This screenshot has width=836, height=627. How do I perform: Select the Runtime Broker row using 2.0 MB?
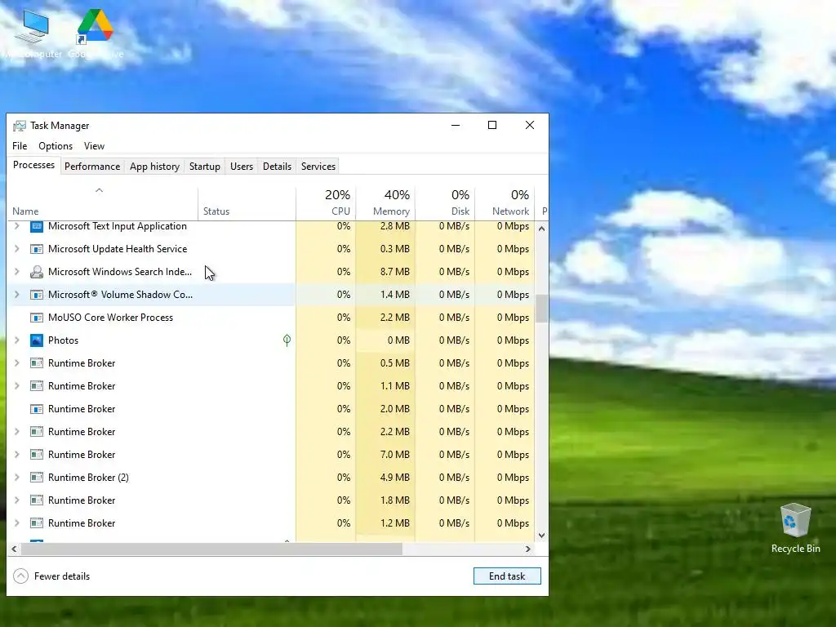tap(271, 409)
